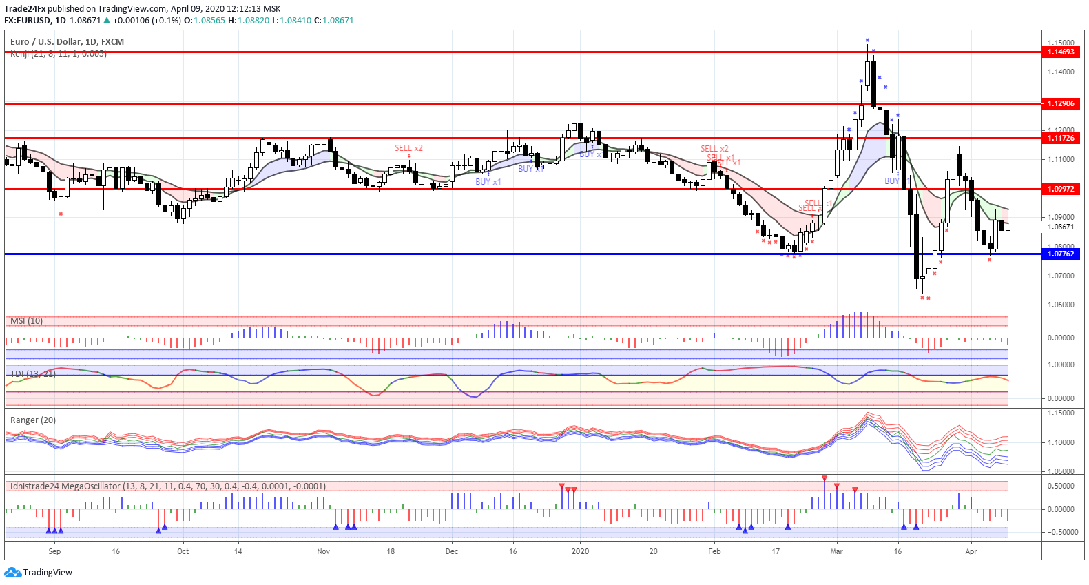The image size is (1089, 585).
Task: Click the TDI 1.00000 scale label
Action: 1061,365
